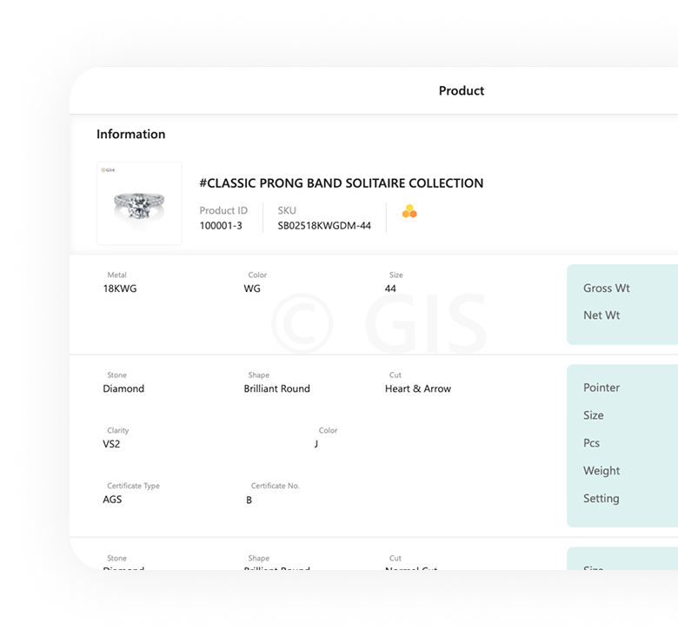The height and width of the screenshot is (643, 678).
Task: Select the Net Wt label
Action: point(602,315)
